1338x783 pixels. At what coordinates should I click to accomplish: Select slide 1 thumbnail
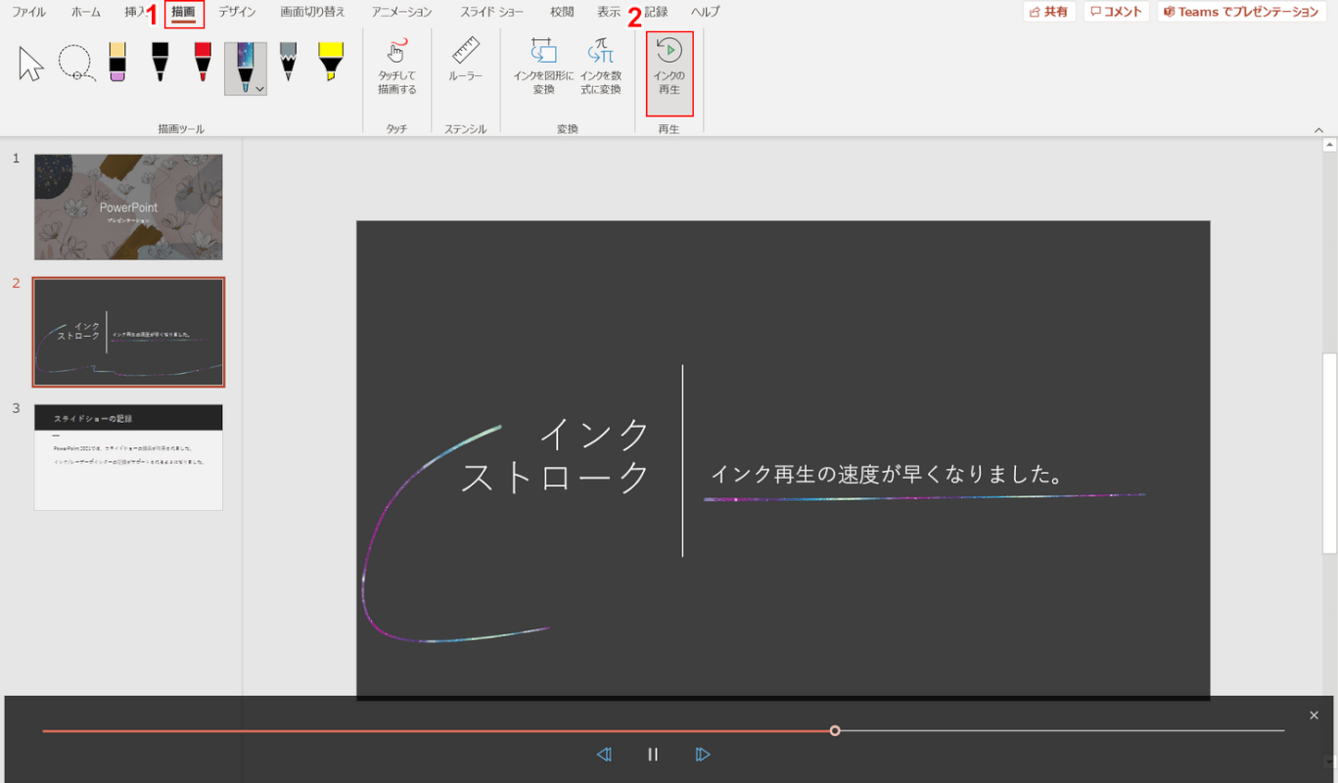tap(128, 207)
